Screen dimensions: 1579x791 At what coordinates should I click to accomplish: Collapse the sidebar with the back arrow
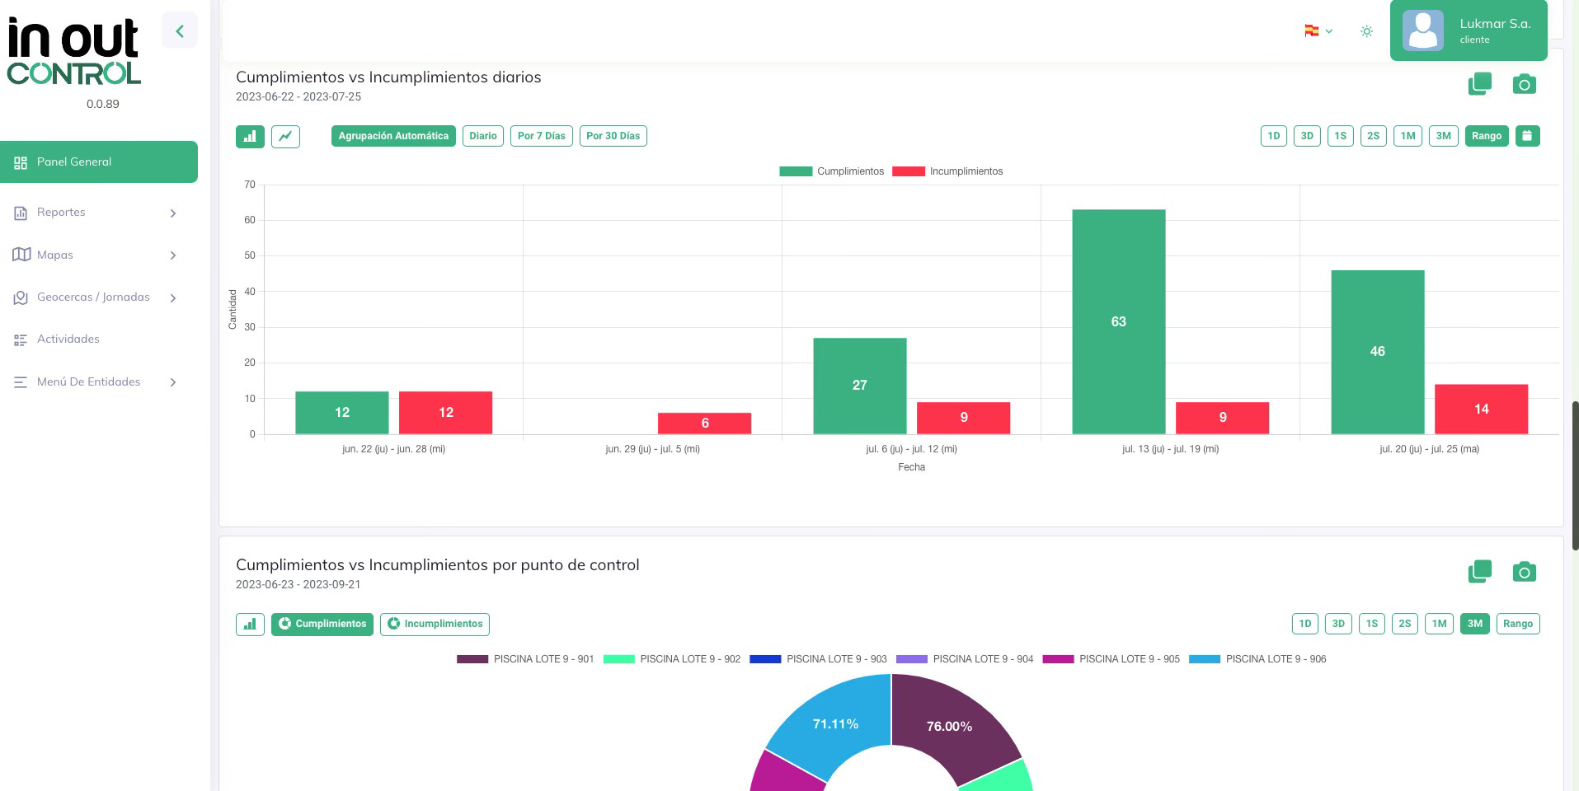pos(179,31)
